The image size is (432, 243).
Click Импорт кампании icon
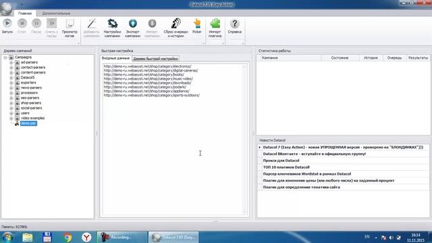(x=152, y=24)
